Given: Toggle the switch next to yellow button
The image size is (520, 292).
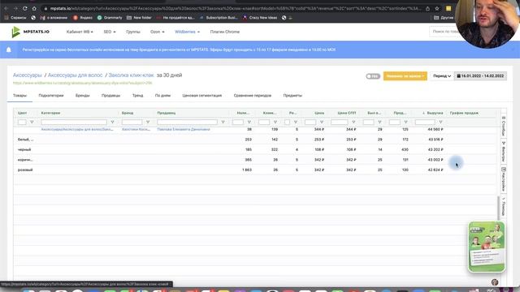Looking at the screenshot, I should click(373, 76).
